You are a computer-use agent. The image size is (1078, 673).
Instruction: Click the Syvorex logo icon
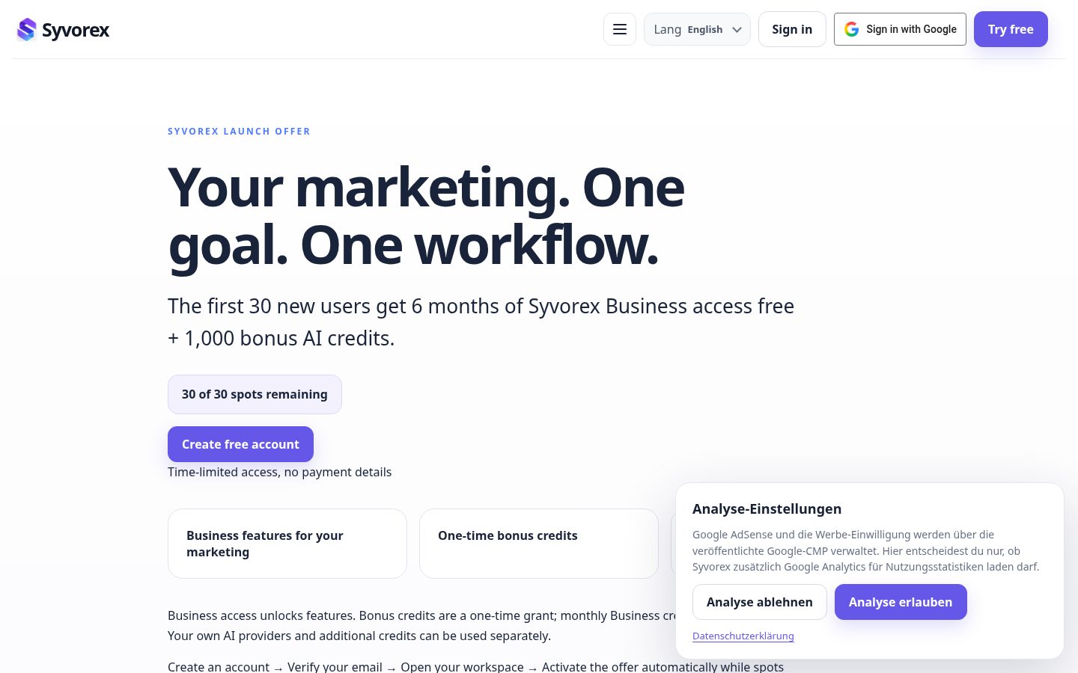[27, 29]
